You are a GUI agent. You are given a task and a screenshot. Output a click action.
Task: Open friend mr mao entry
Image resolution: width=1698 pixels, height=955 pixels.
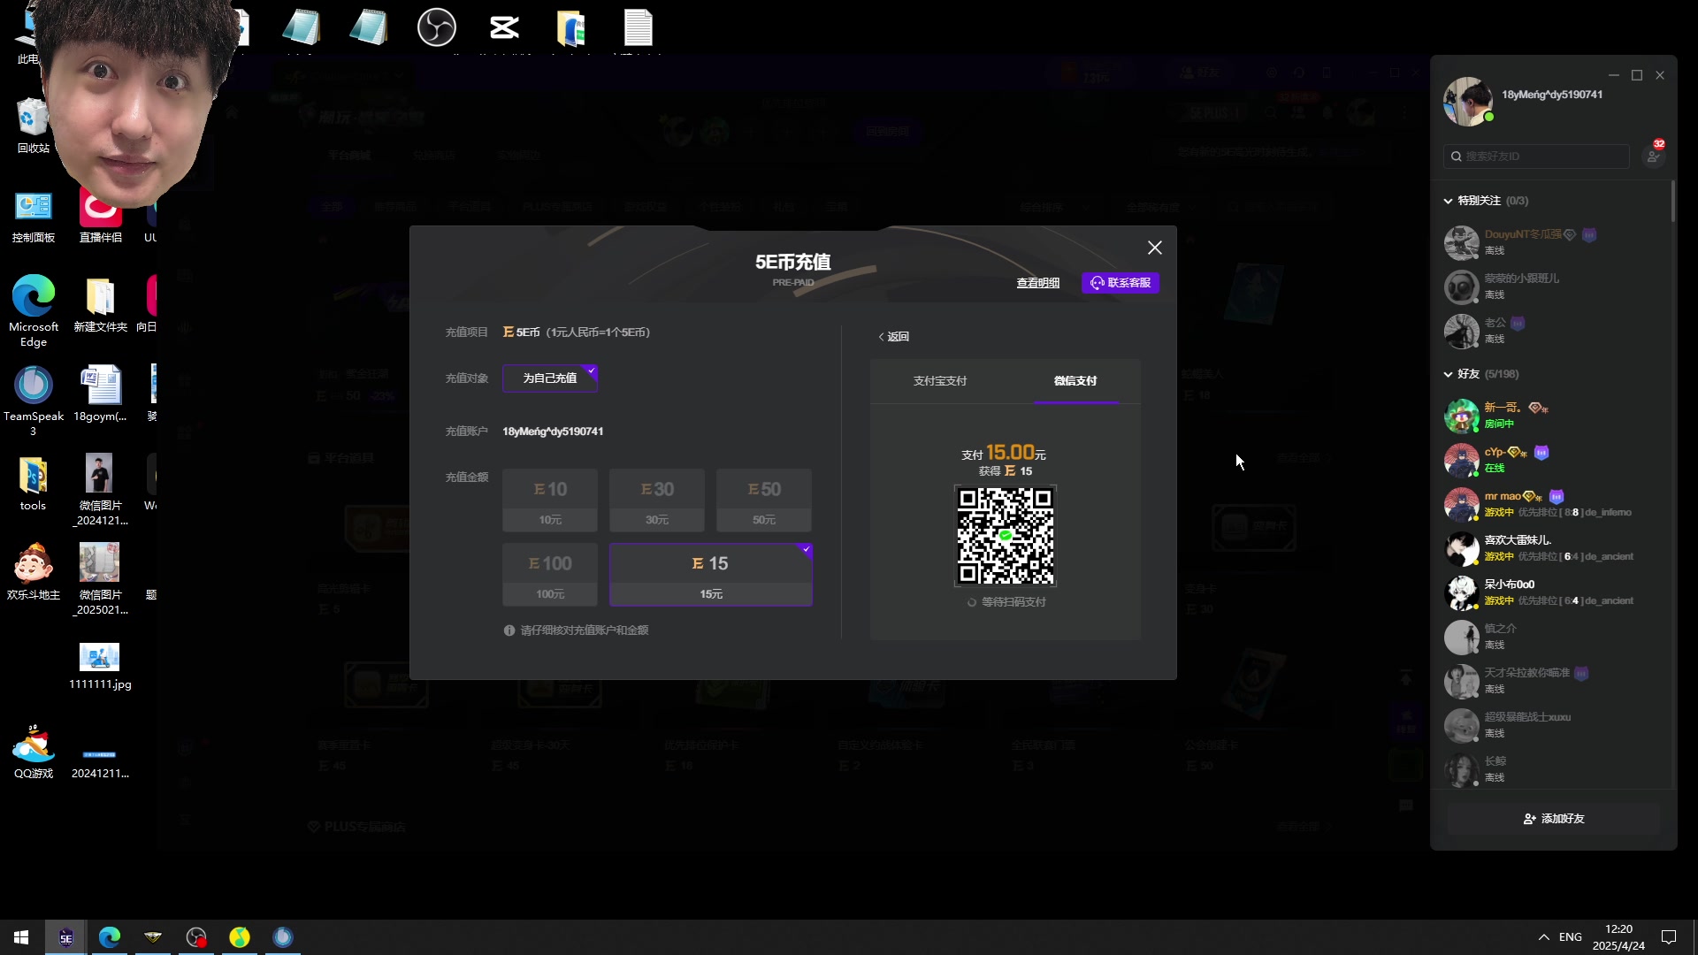(1552, 504)
